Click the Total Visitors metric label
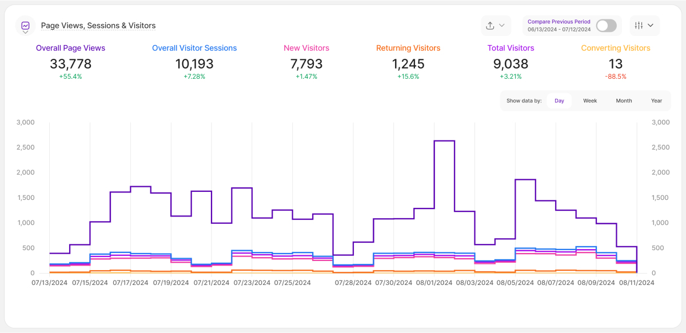Screen dimensions: 686x333 pyautogui.click(x=510, y=48)
